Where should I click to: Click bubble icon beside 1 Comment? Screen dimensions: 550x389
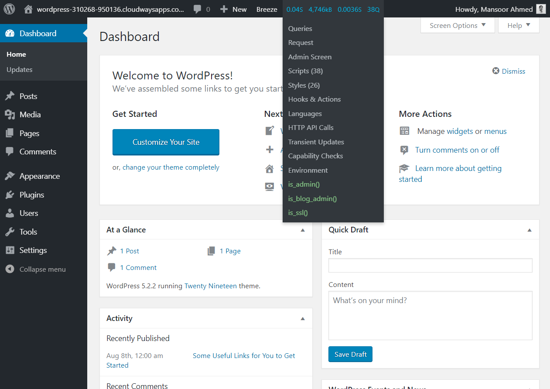(112, 267)
